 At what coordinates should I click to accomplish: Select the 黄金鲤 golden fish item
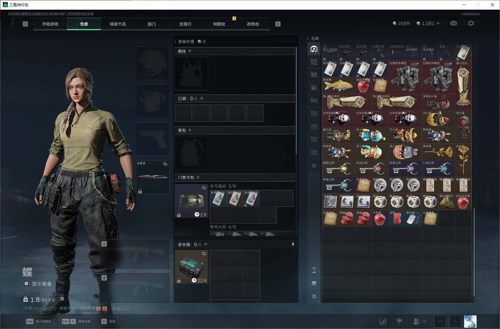coord(339,85)
